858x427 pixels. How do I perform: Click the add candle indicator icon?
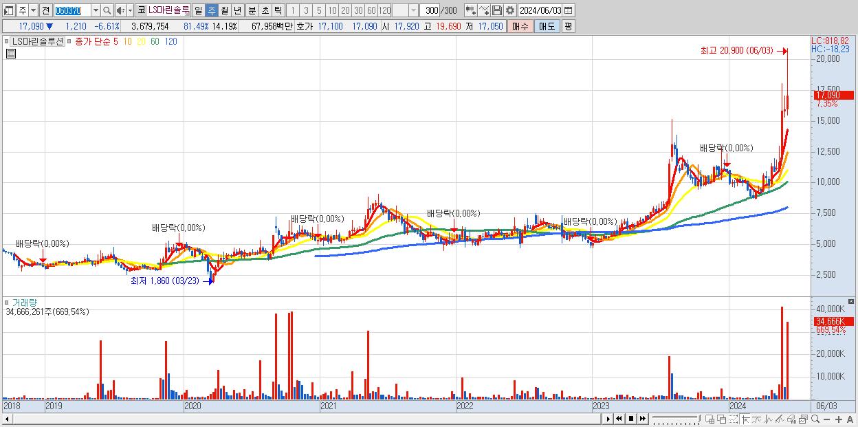tap(470, 10)
